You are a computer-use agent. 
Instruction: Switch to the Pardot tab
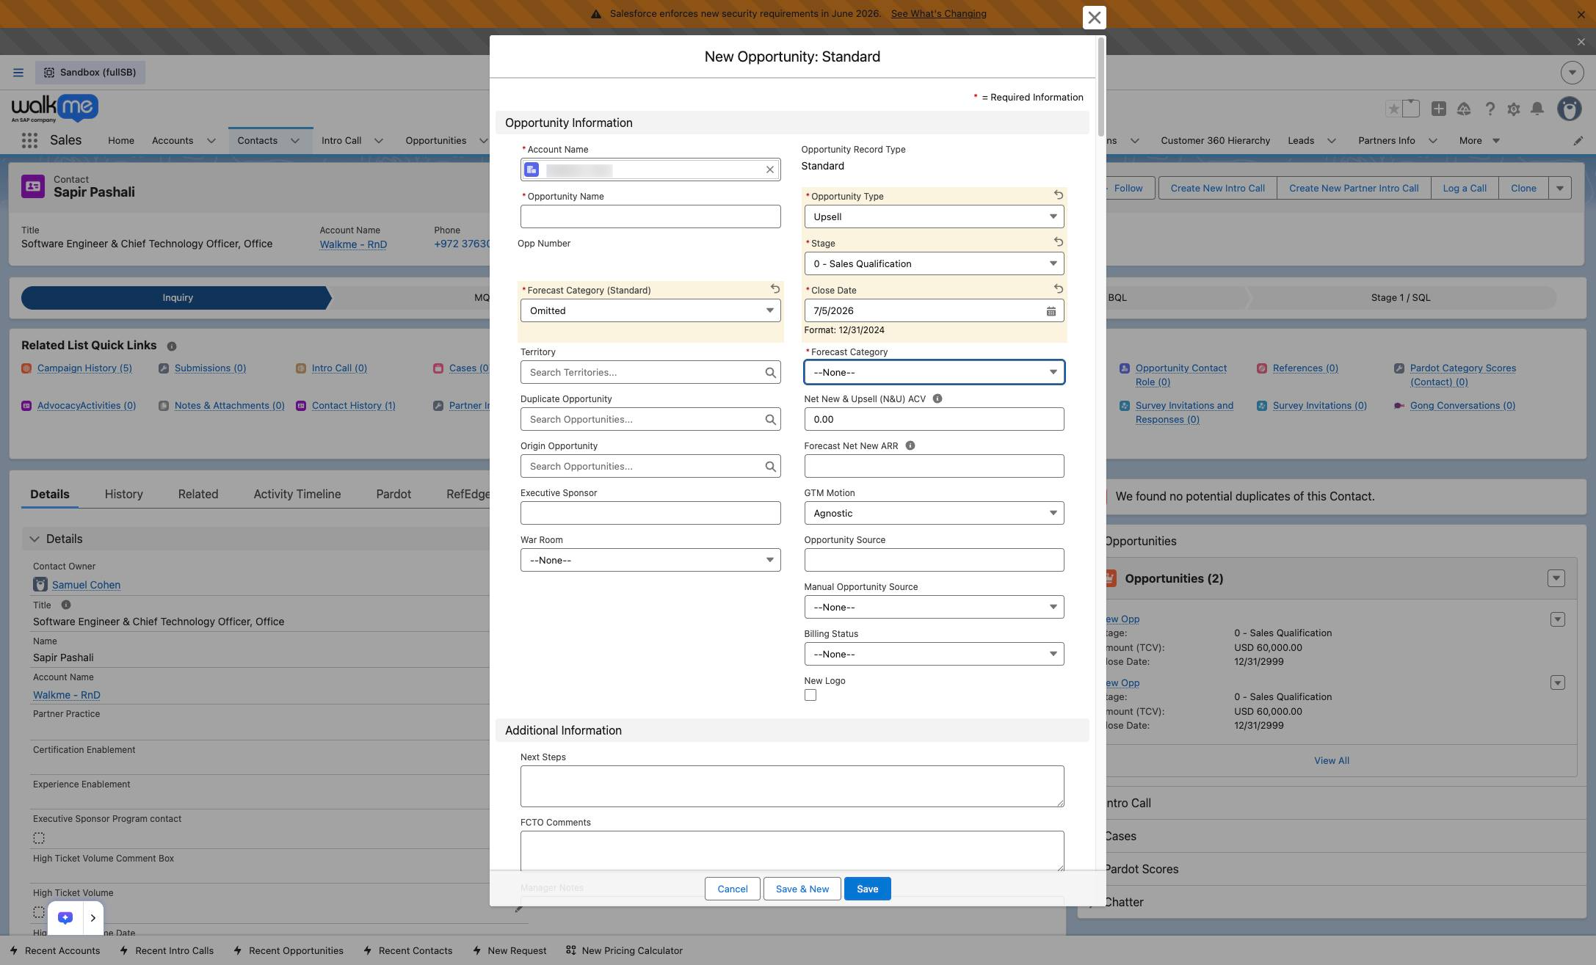(393, 495)
